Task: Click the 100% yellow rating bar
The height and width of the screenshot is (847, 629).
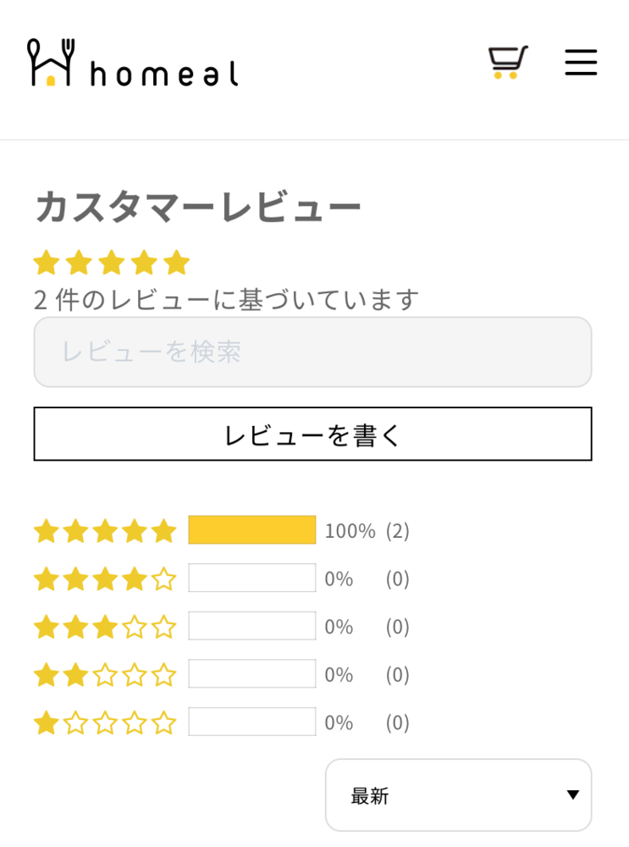Action: [252, 530]
